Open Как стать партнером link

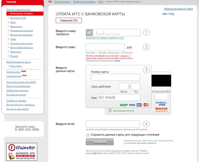(17, 109)
